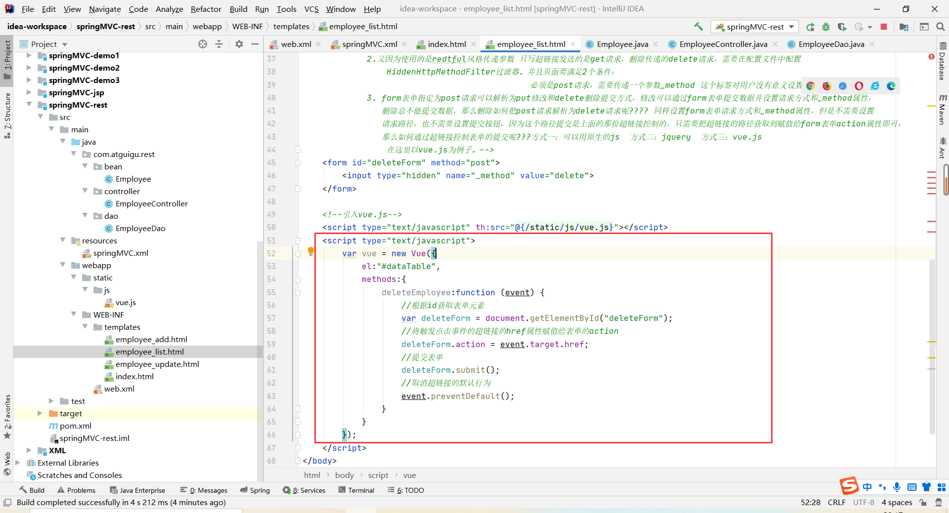Click the locate file target icon in Project panel
This screenshot has width=949, height=513.
[203, 44]
